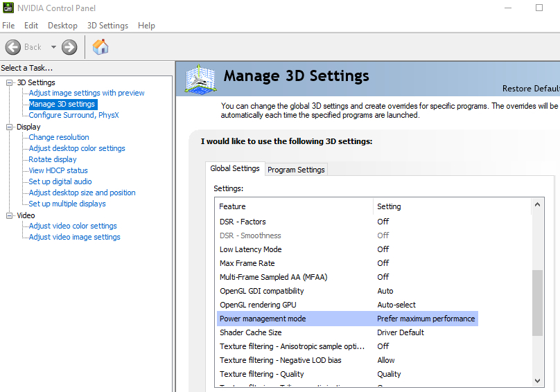Select the Global Settings tab
560x392 pixels.
235,168
